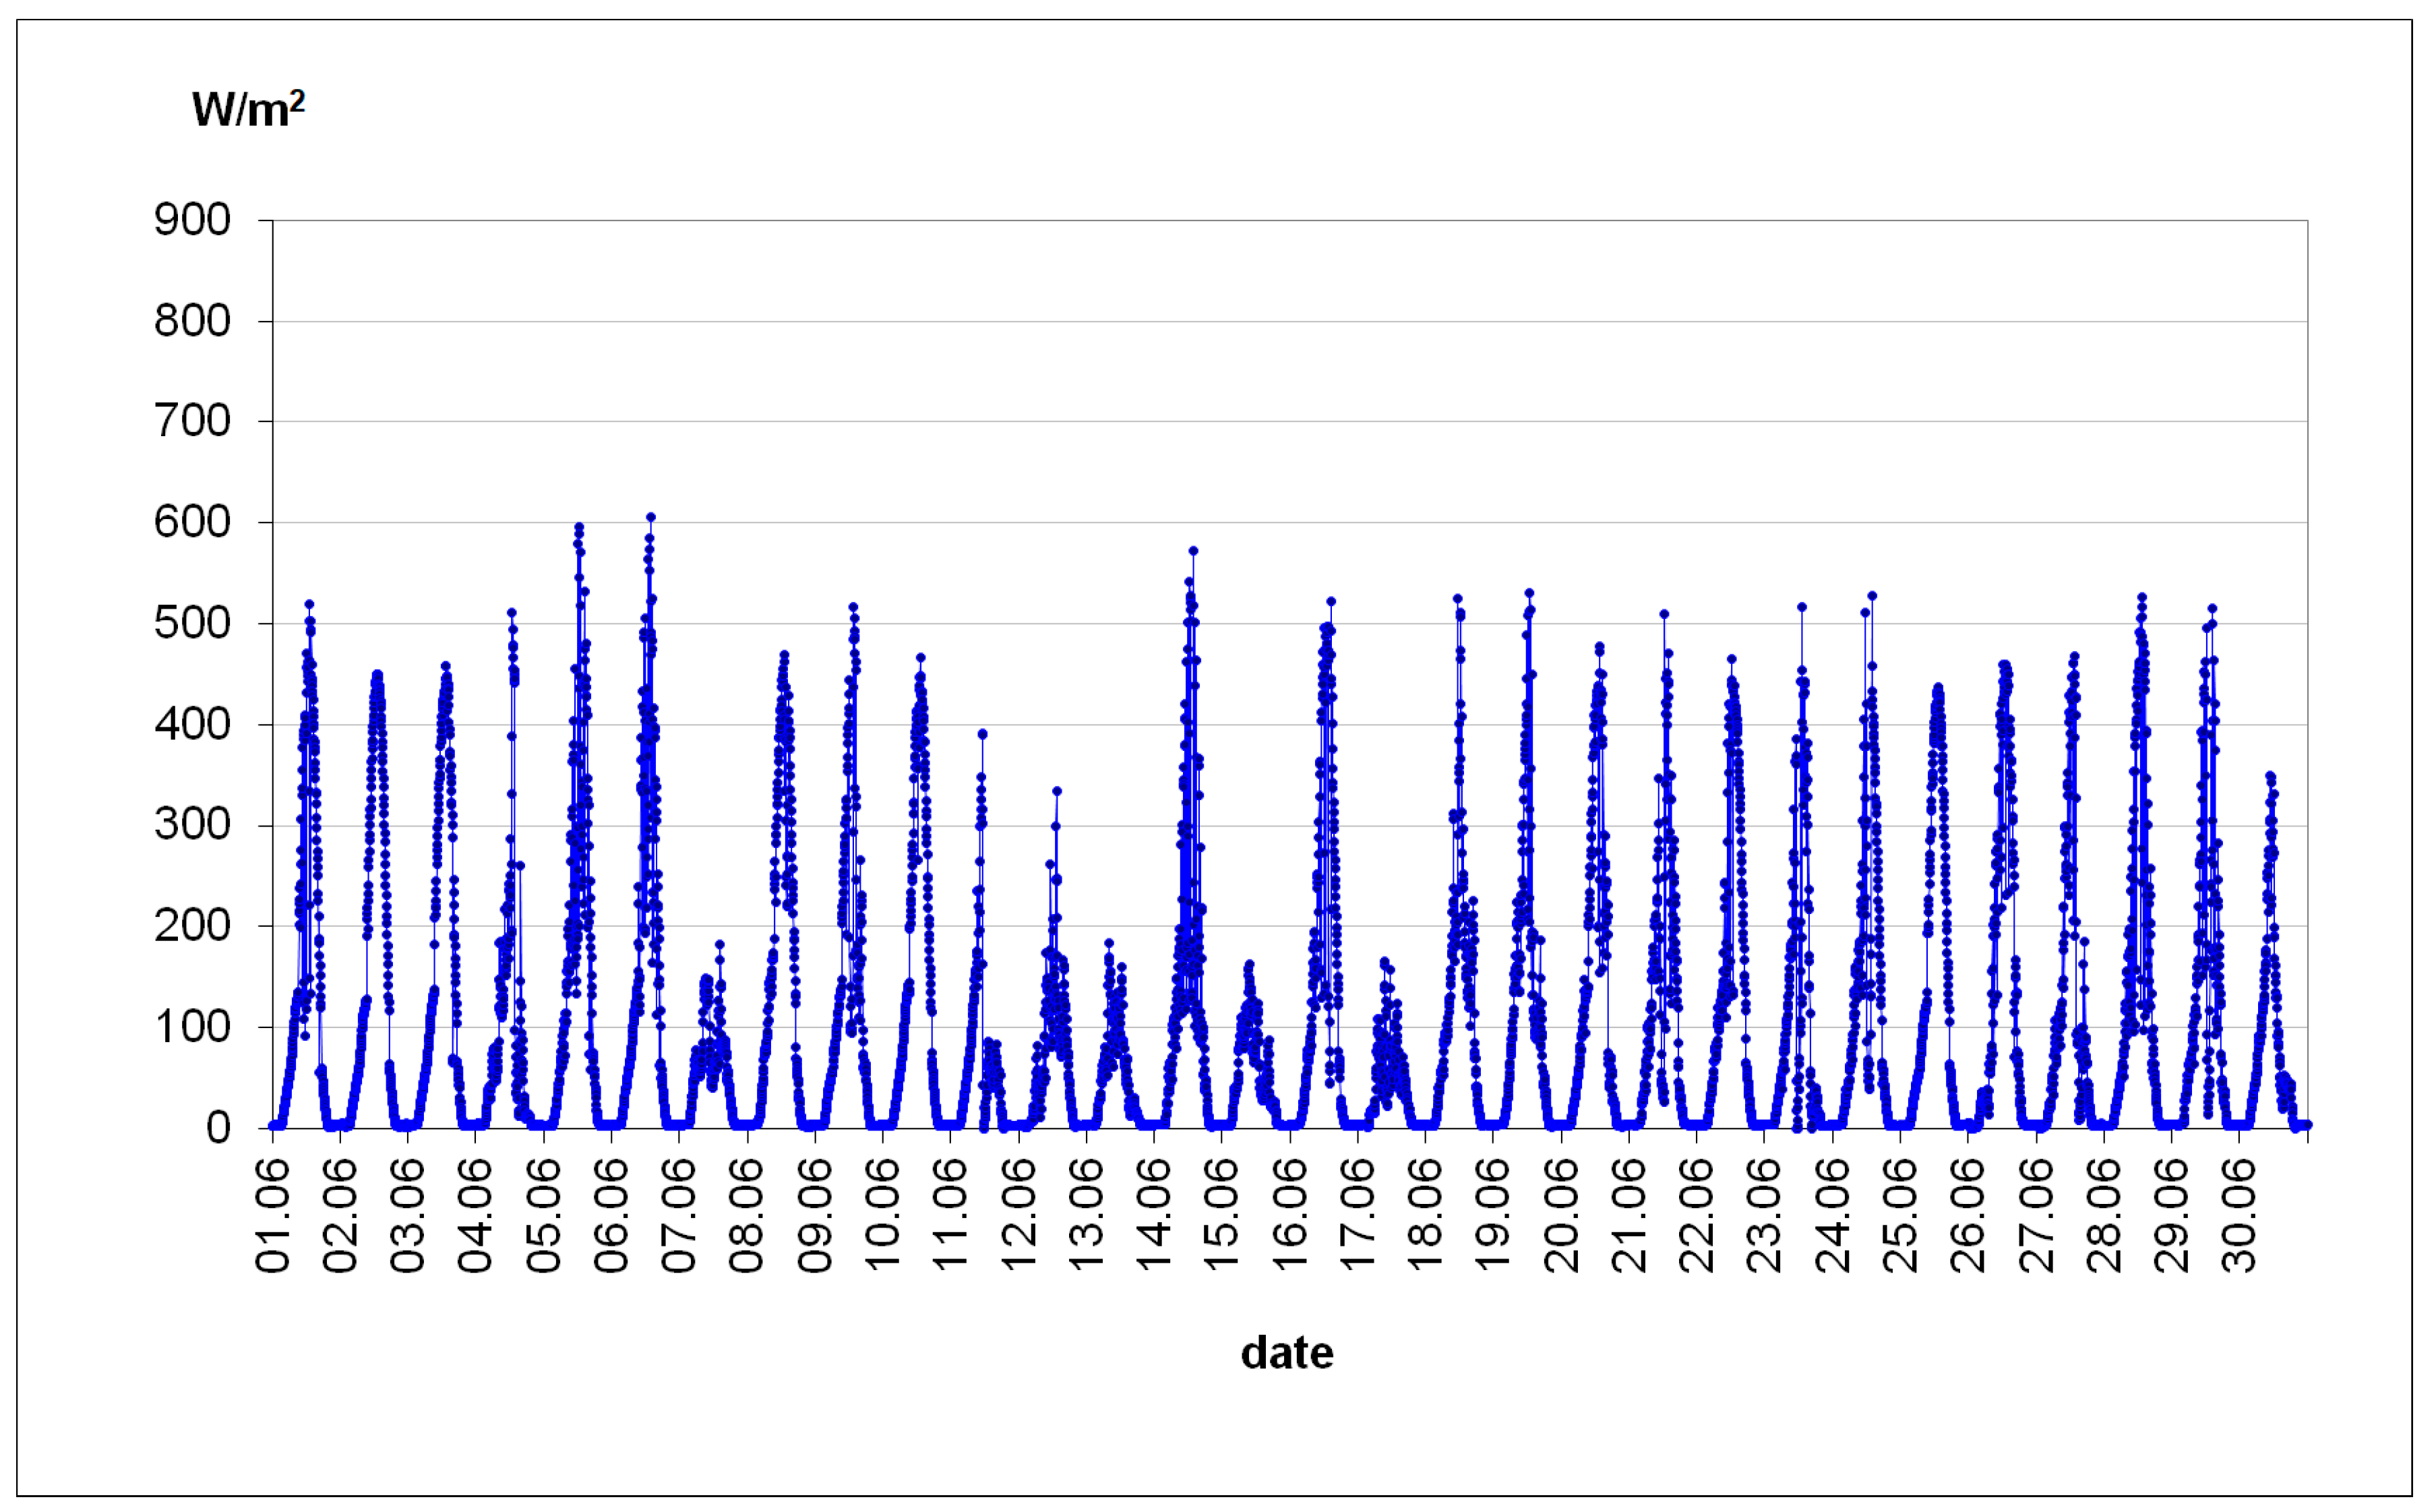Click the 30.06 date tick label
Screen dimensions: 2436x1512
click(2239, 1215)
